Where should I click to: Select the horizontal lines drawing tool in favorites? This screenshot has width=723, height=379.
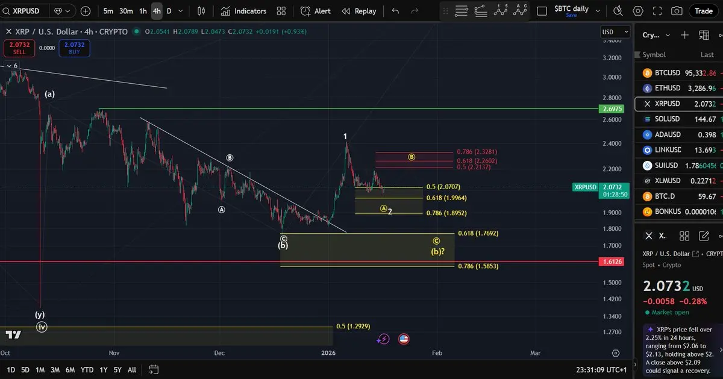(x=462, y=10)
